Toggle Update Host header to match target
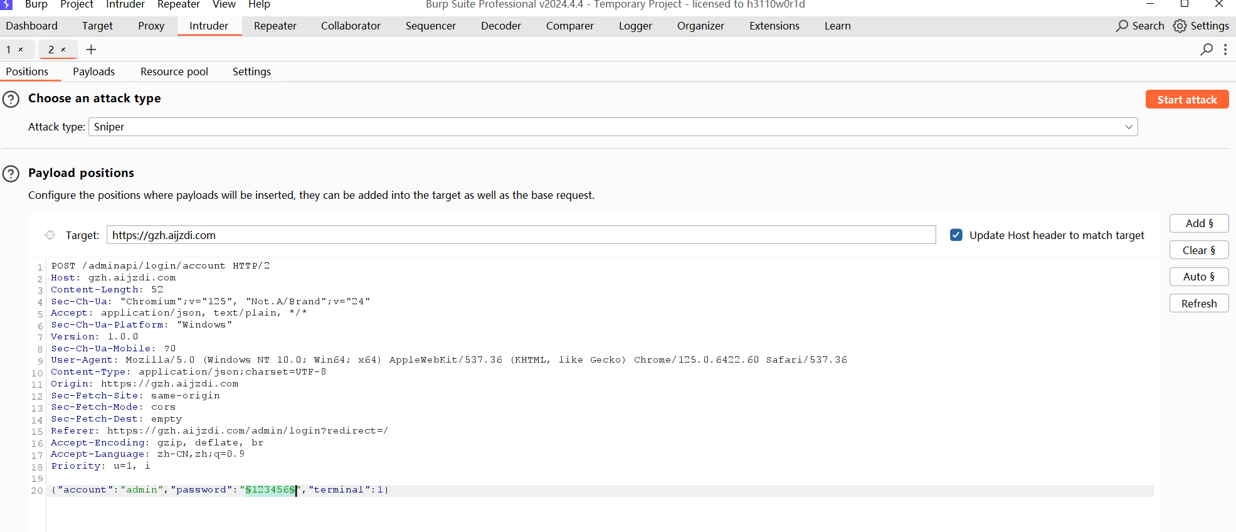 (x=956, y=235)
